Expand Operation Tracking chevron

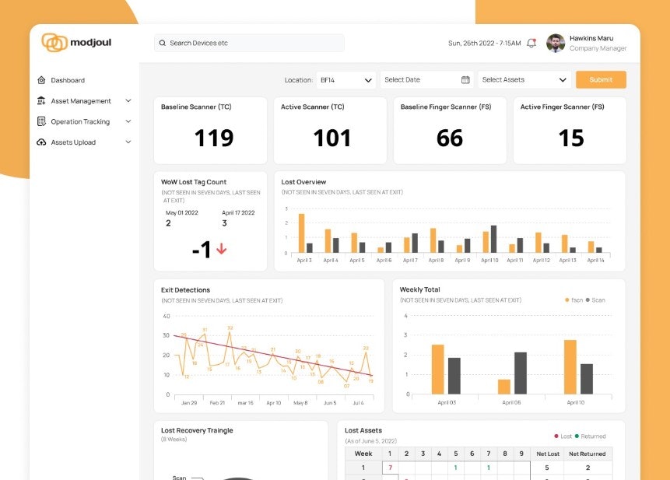point(128,121)
